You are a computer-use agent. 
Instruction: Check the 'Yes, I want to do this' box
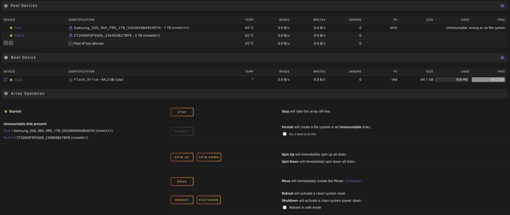285,134
